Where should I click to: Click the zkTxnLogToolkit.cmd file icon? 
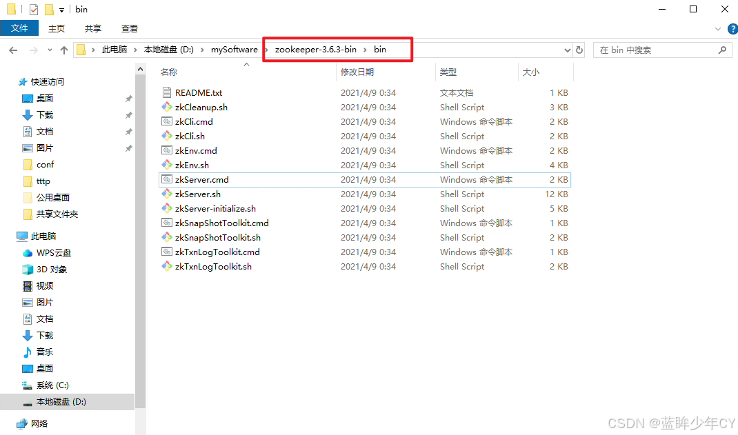[166, 252]
